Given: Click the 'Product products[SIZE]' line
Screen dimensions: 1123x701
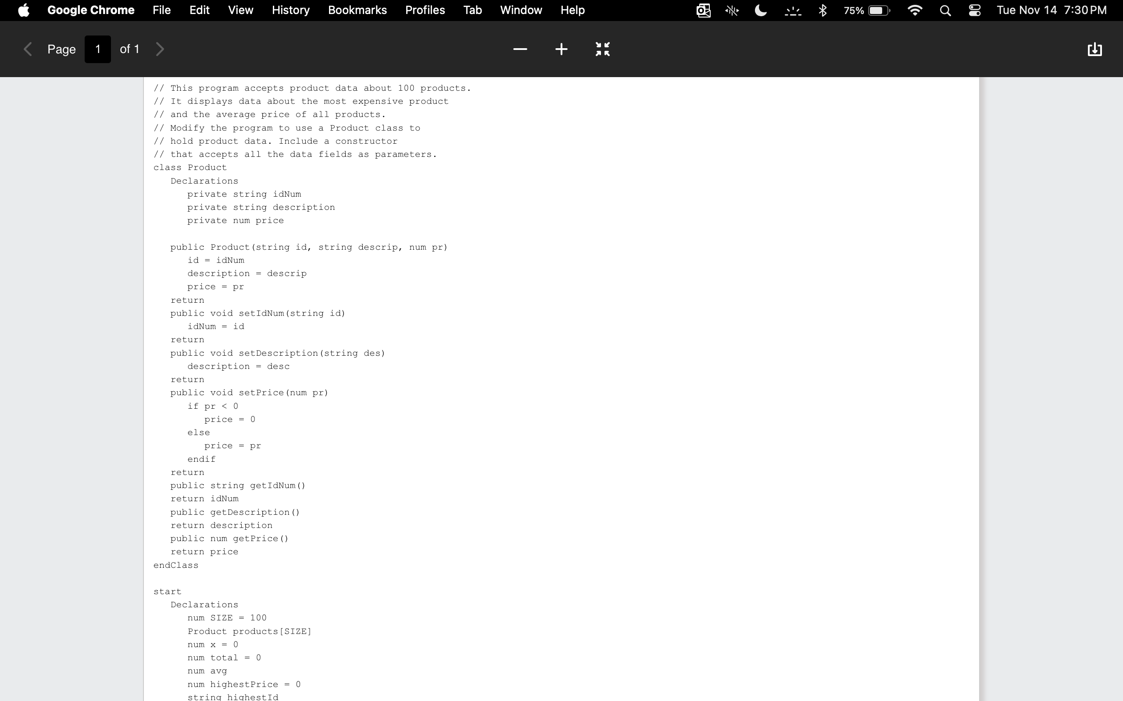Looking at the screenshot, I should (x=250, y=631).
